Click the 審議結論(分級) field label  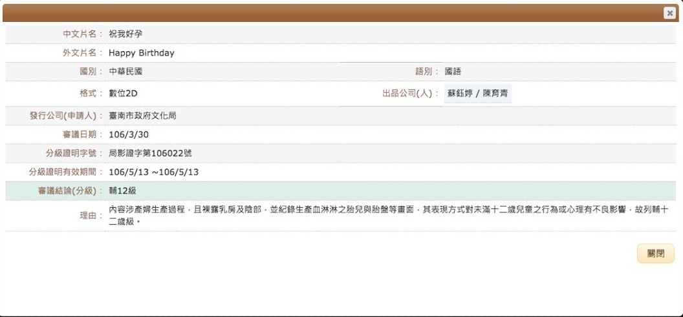pyautogui.click(x=67, y=190)
